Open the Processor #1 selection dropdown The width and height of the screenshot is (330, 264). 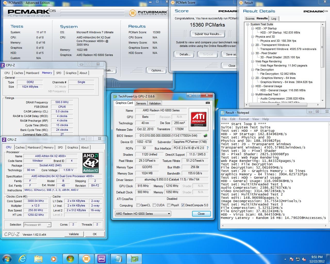point(37,225)
